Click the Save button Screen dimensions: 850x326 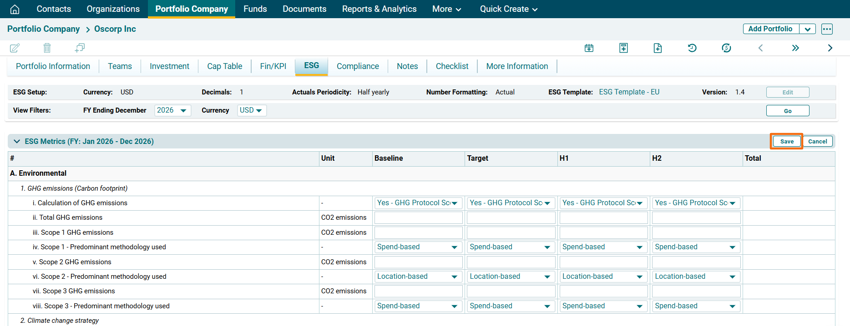tap(786, 141)
